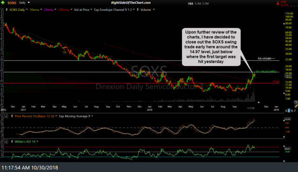Click the reorder arrows beside SOXS Daily
298x172 pixels.
[7, 10]
